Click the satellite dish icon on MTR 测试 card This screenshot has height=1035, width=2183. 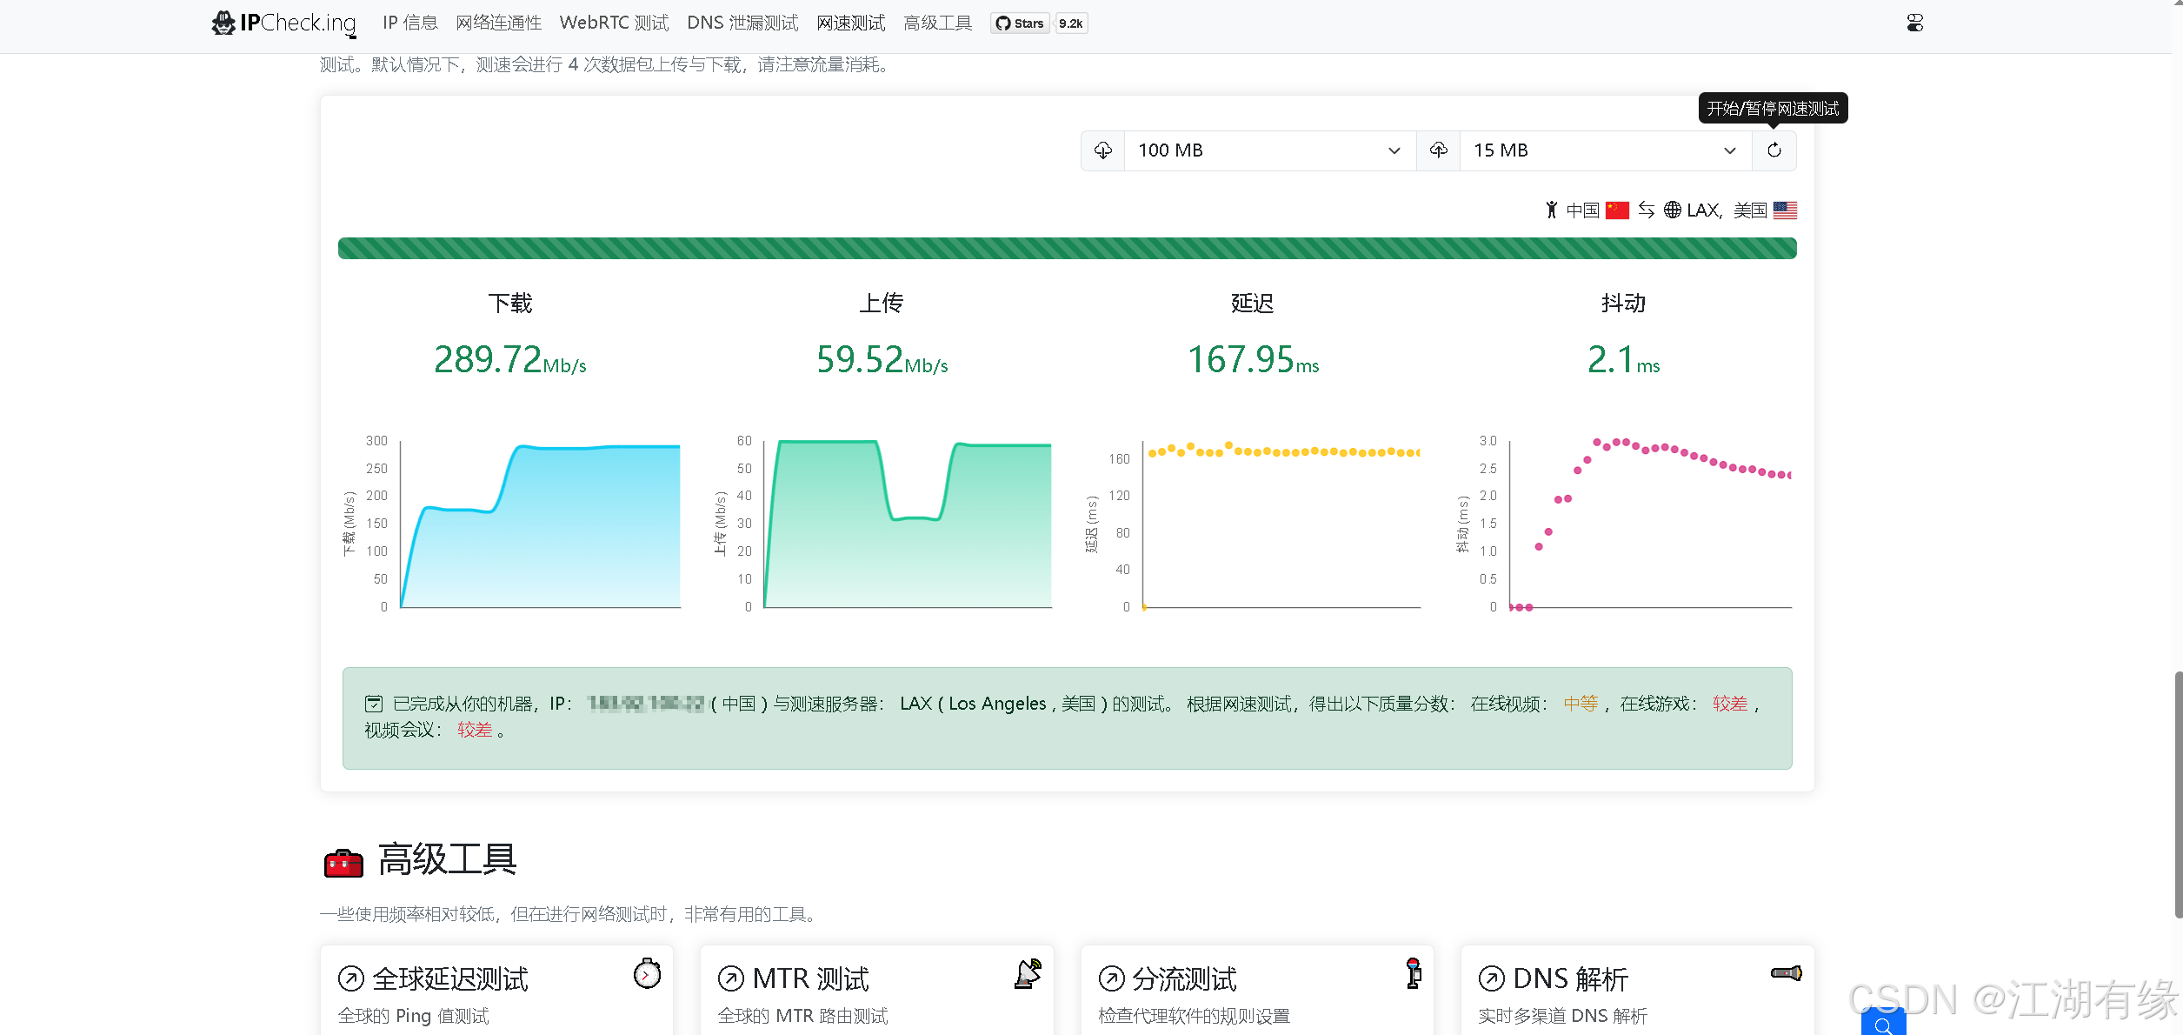1028,974
